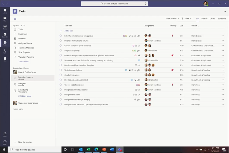
Task: Mark Design brand assets complete
Action: pos(61,94)
